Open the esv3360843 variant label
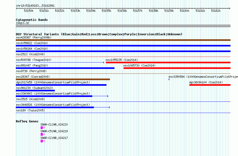 pos(53,93)
